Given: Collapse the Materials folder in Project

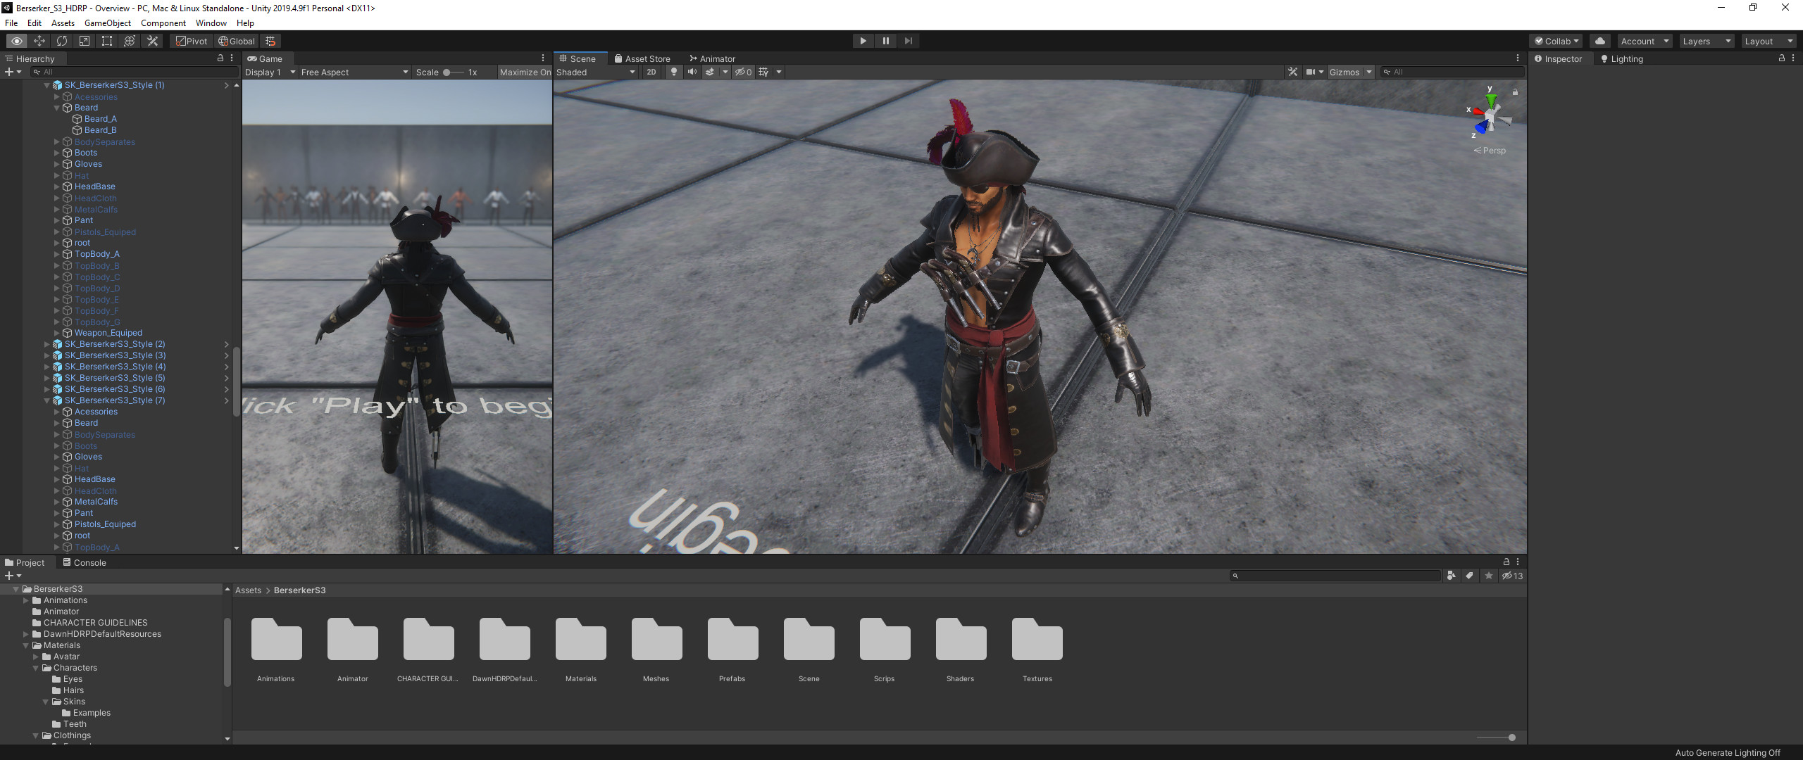Looking at the screenshot, I should coord(26,645).
